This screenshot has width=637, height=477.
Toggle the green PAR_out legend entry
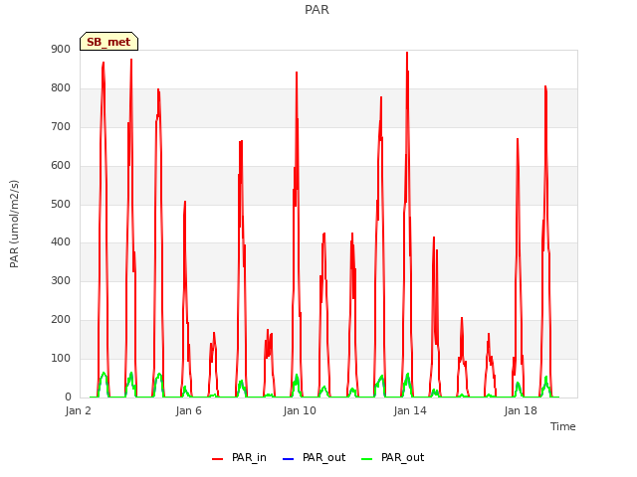(x=392, y=457)
